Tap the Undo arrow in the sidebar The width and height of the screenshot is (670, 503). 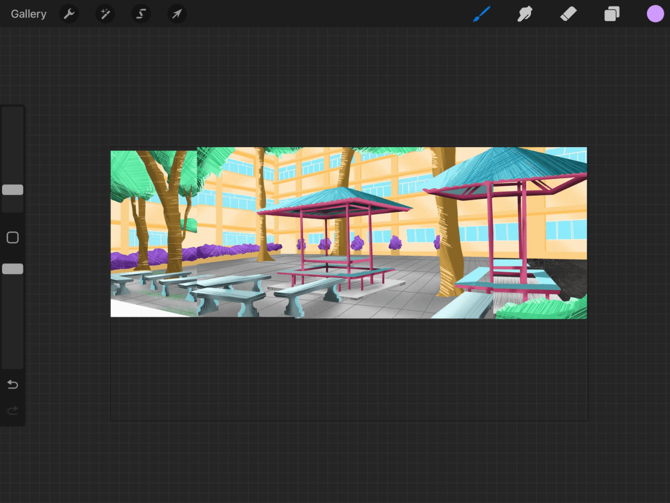pos(12,384)
